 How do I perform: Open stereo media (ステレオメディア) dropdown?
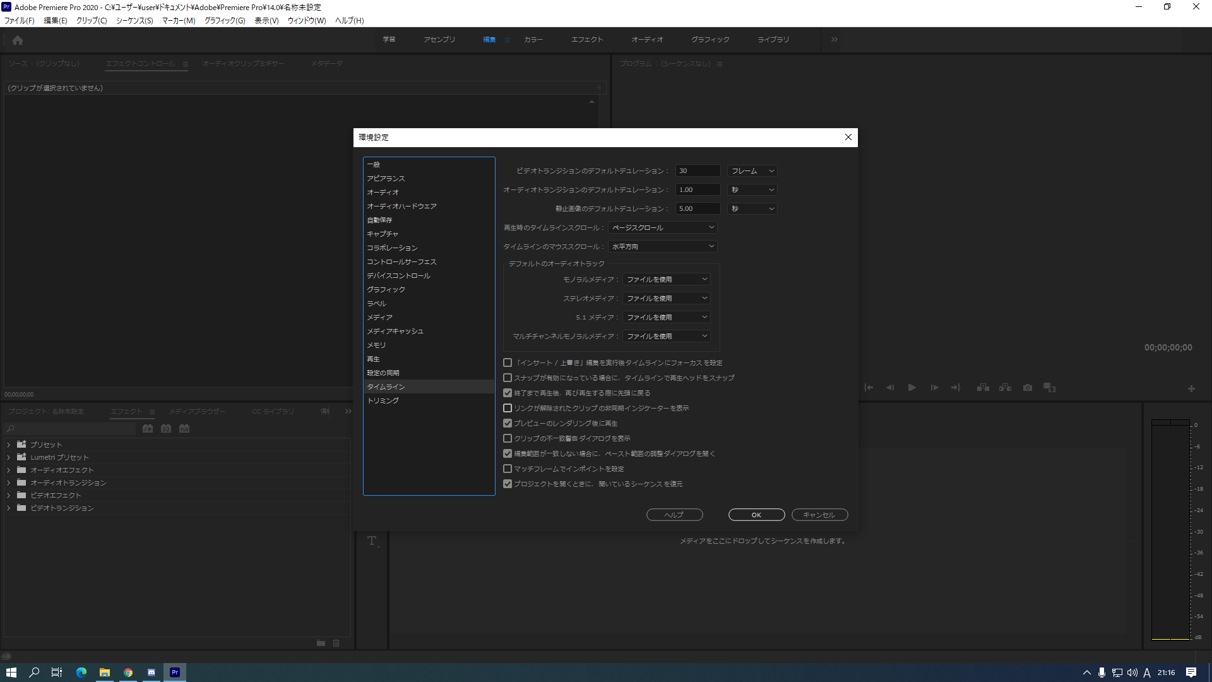[667, 299]
